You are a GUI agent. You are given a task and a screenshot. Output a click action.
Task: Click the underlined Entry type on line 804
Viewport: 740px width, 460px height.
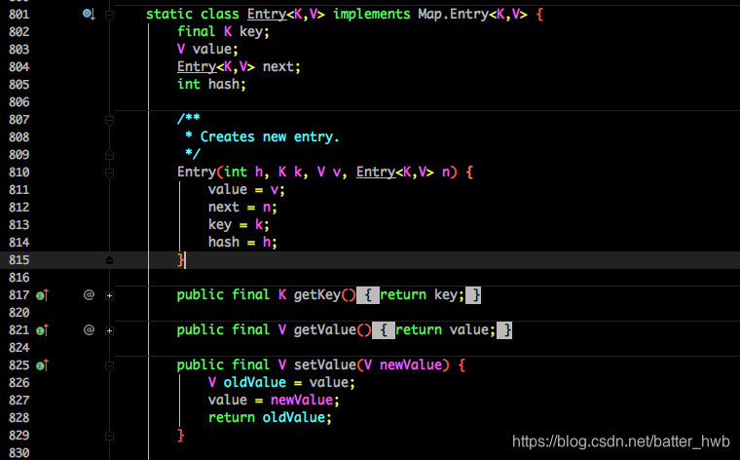pos(197,67)
